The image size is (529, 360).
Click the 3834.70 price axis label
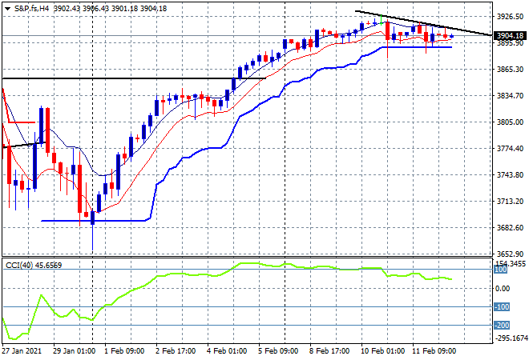click(510, 96)
